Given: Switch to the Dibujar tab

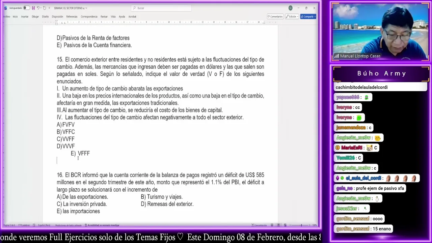Looking at the screenshot, I should (x=35, y=17).
